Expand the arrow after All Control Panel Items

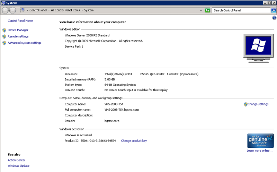point(82,10)
